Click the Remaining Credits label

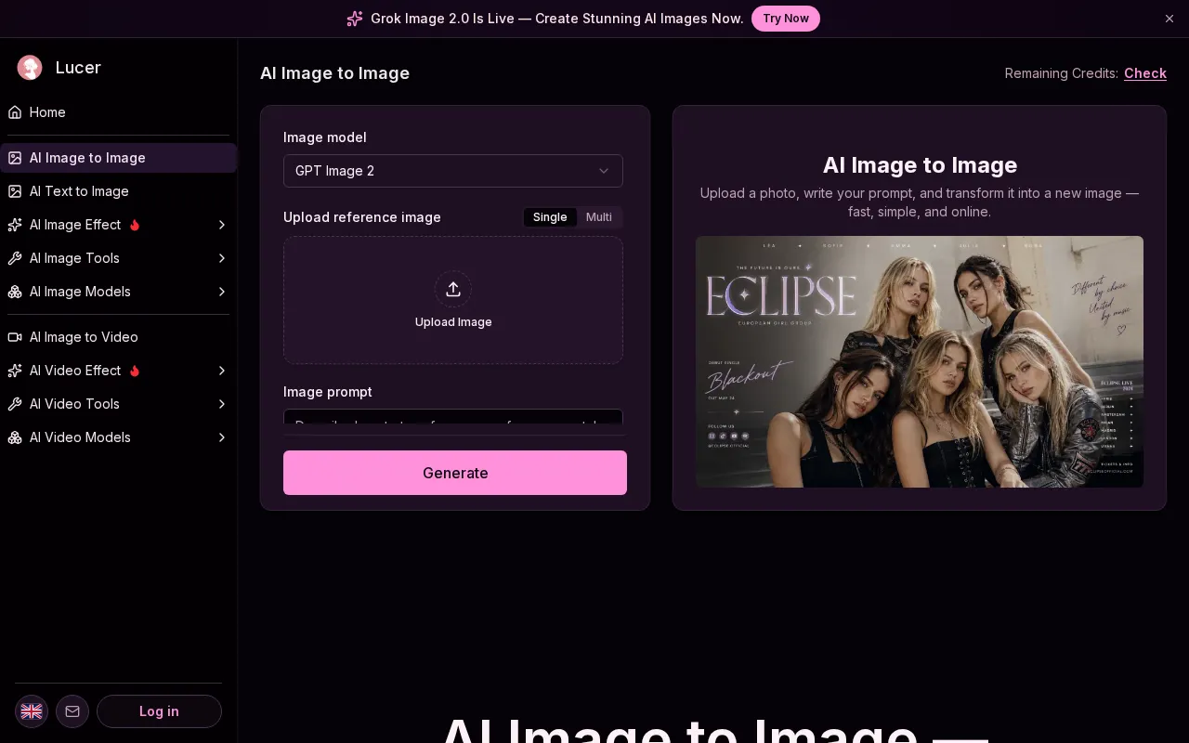tap(1062, 73)
